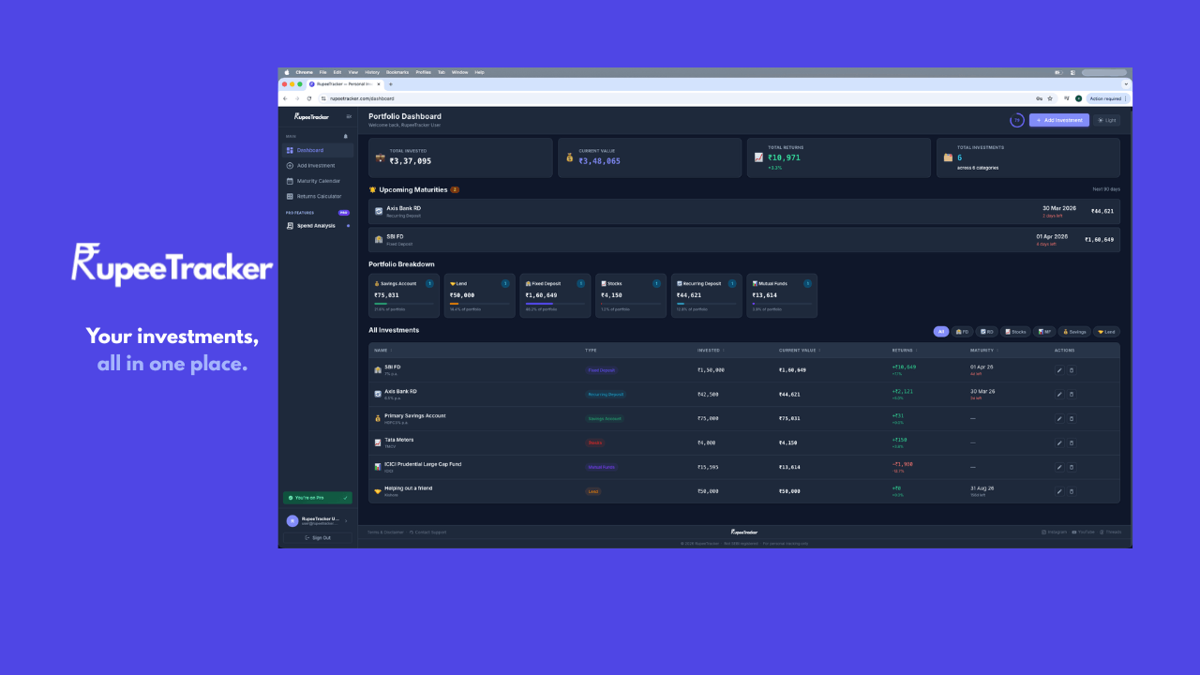Expand the RupeeTracker user account menu
This screenshot has width=1200, height=675.
[318, 520]
